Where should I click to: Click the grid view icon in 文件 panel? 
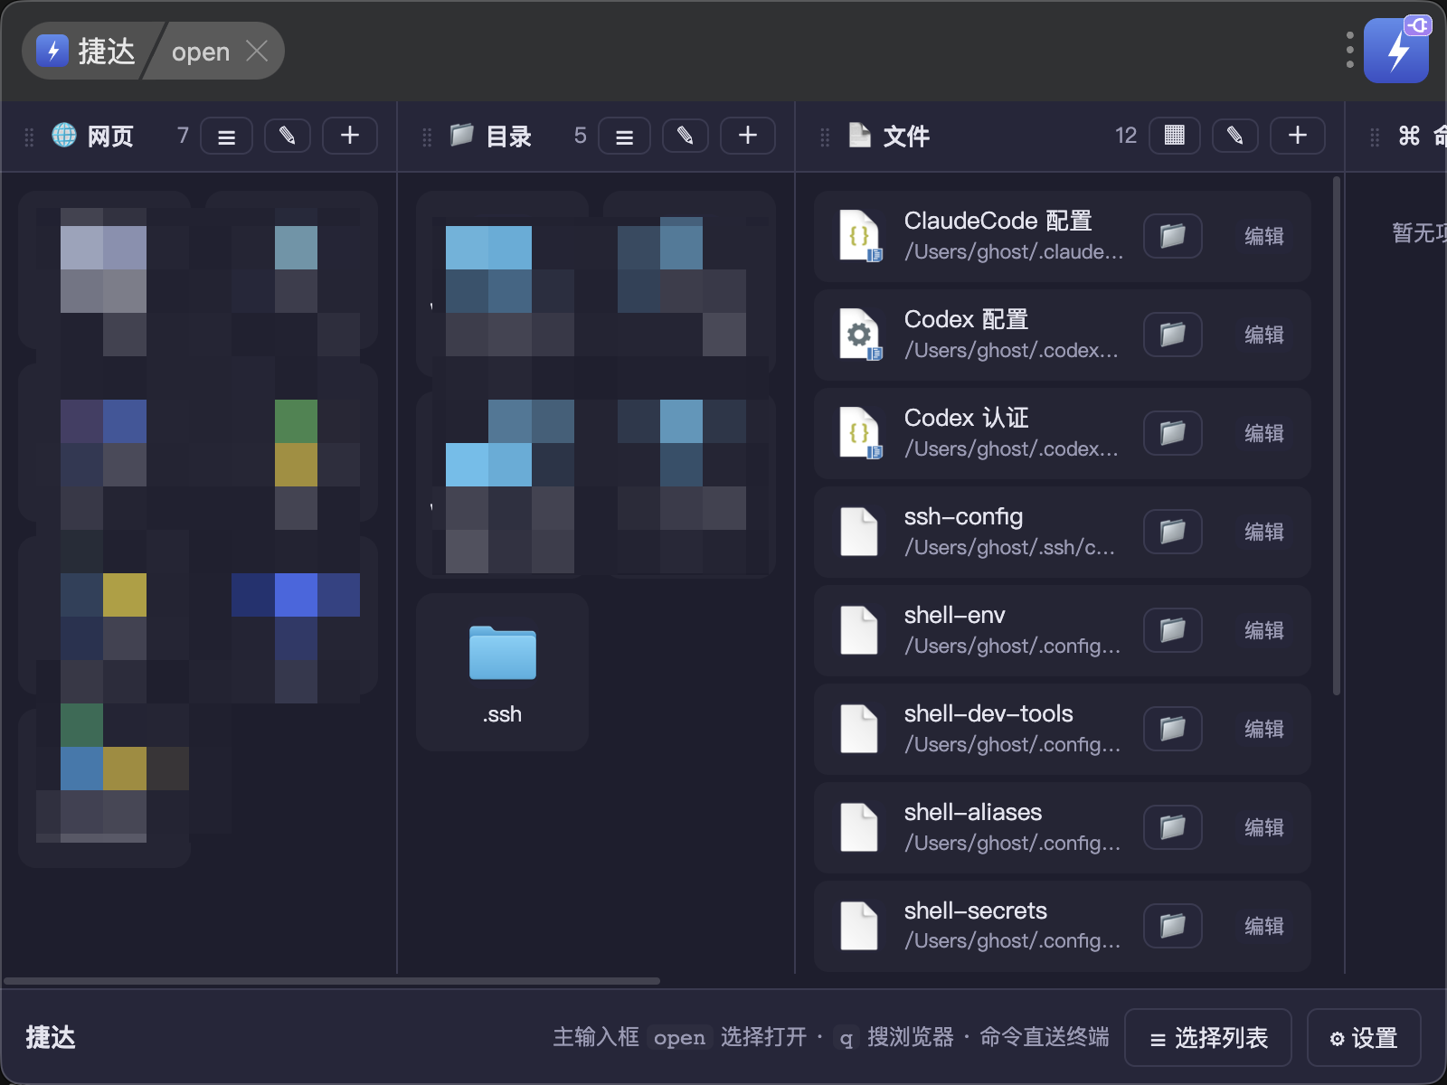click(1174, 136)
